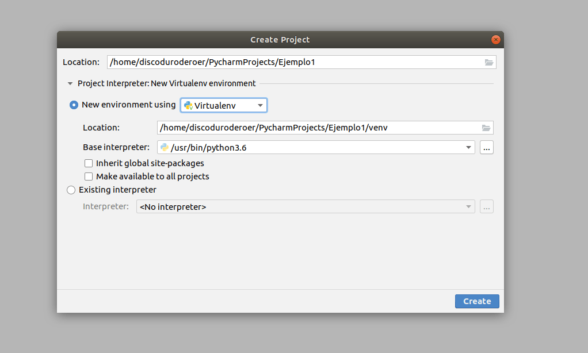The width and height of the screenshot is (588, 353).
Task: Click the Virtualenv Python icon in combo box
Action: (188, 106)
